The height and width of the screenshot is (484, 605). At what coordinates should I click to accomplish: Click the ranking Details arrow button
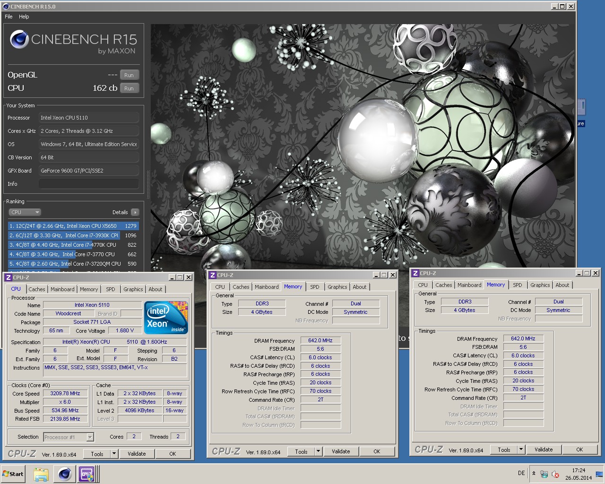pos(135,212)
